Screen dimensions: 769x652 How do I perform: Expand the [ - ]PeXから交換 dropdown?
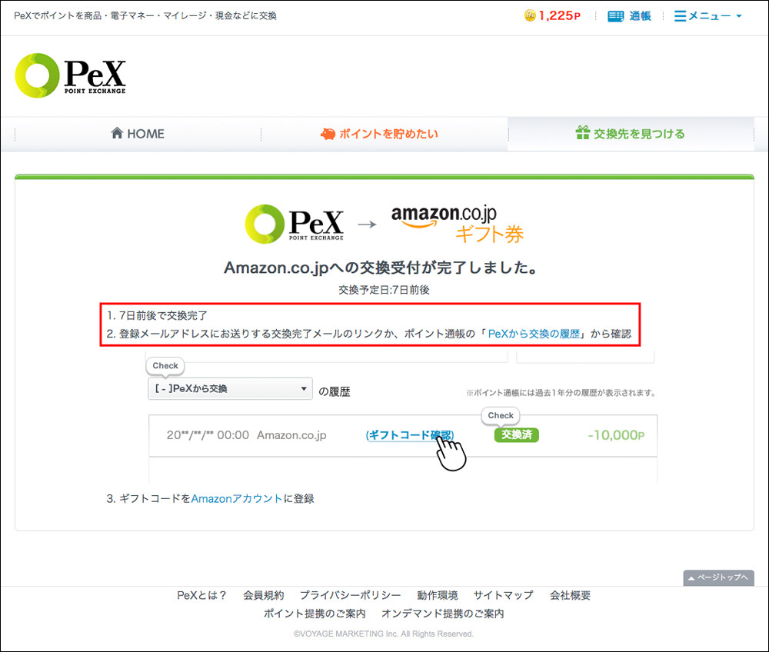(x=230, y=389)
